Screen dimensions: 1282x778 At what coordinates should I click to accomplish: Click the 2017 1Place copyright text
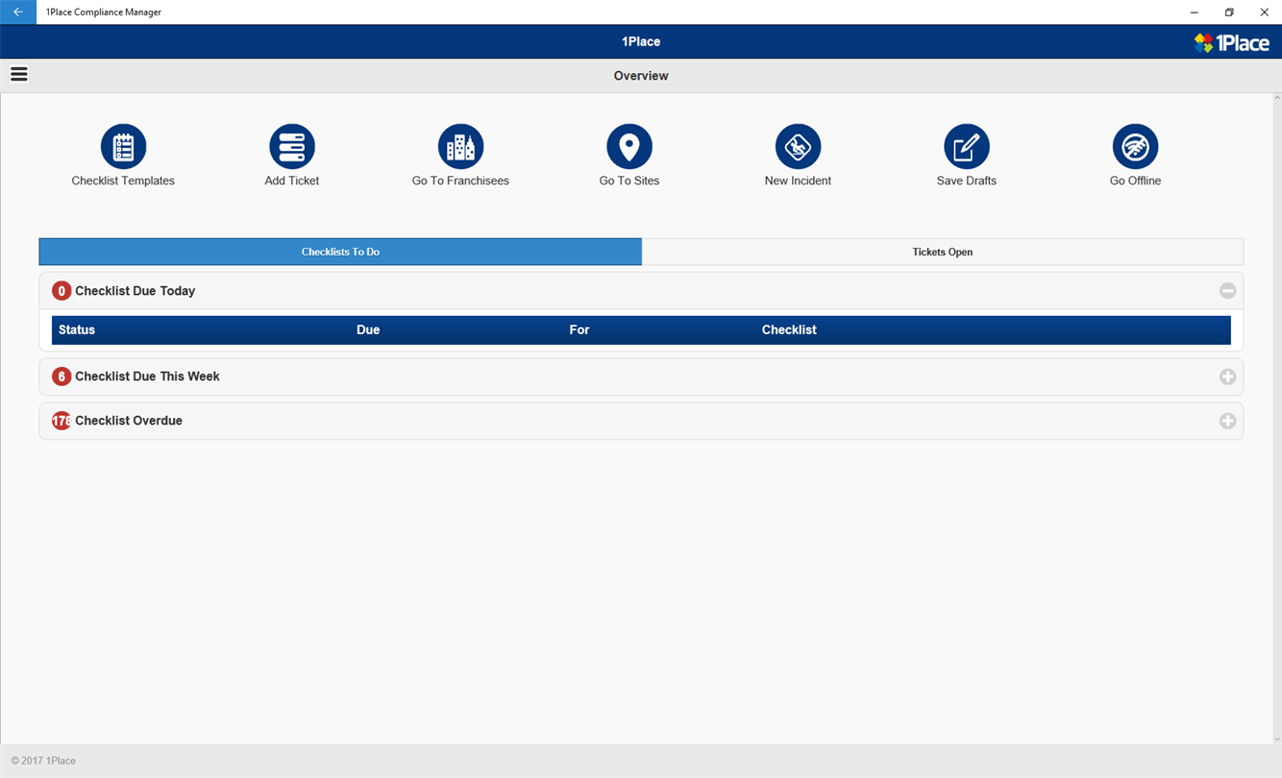pos(43,761)
